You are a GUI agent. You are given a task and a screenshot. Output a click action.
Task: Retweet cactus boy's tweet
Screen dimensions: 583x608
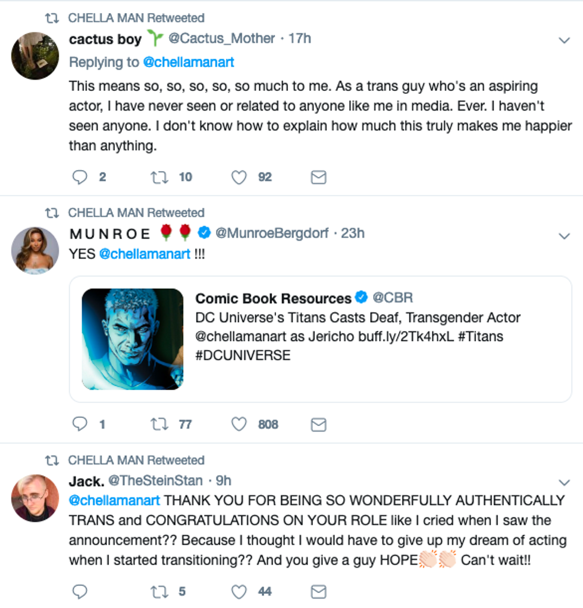point(160,177)
